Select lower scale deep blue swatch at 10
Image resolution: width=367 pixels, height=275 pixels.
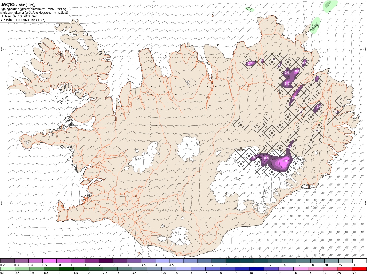click(x=257, y=269)
